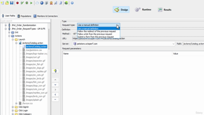This screenshot has height=115, width=204.
Task: Expand the Click SignIn folder
Action: click(x=13, y=107)
